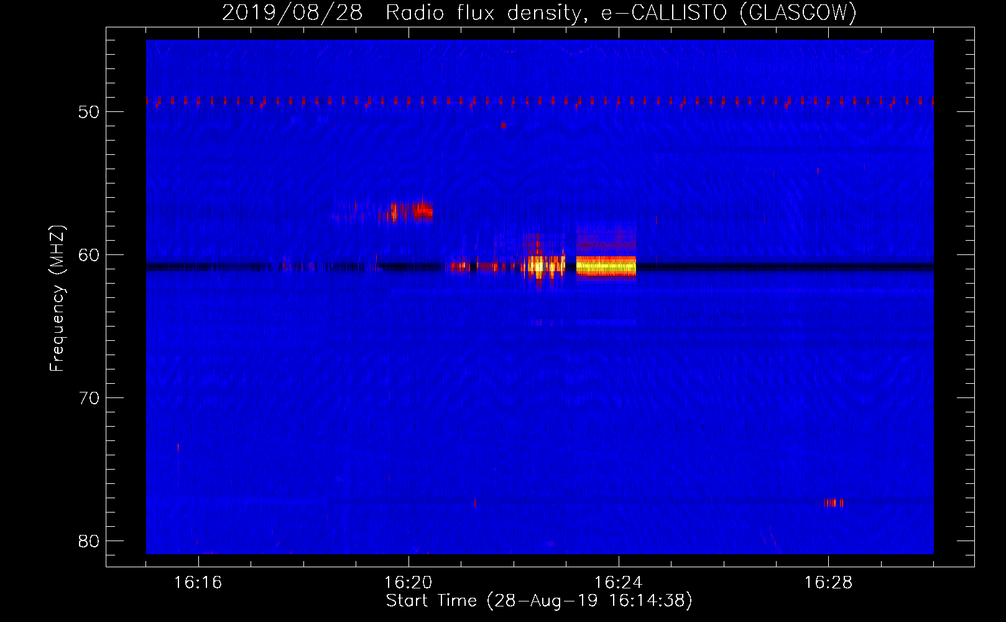This screenshot has width=1006, height=622.
Task: Click the '16:16' time tick label
Action: [x=198, y=583]
